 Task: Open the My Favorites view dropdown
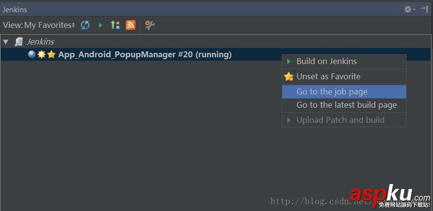[x=49, y=25]
